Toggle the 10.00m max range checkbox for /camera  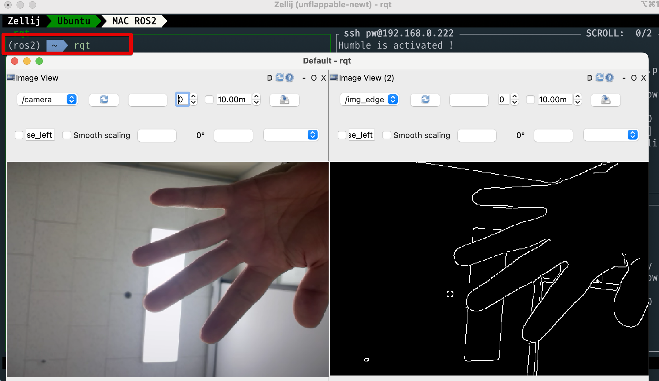pos(209,100)
